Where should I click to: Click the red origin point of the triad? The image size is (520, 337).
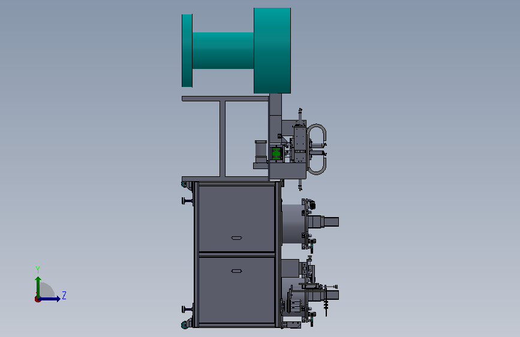pyautogui.click(x=37, y=299)
